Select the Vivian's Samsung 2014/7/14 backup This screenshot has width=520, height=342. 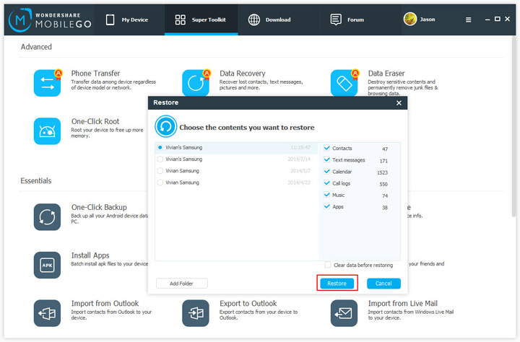coord(160,159)
